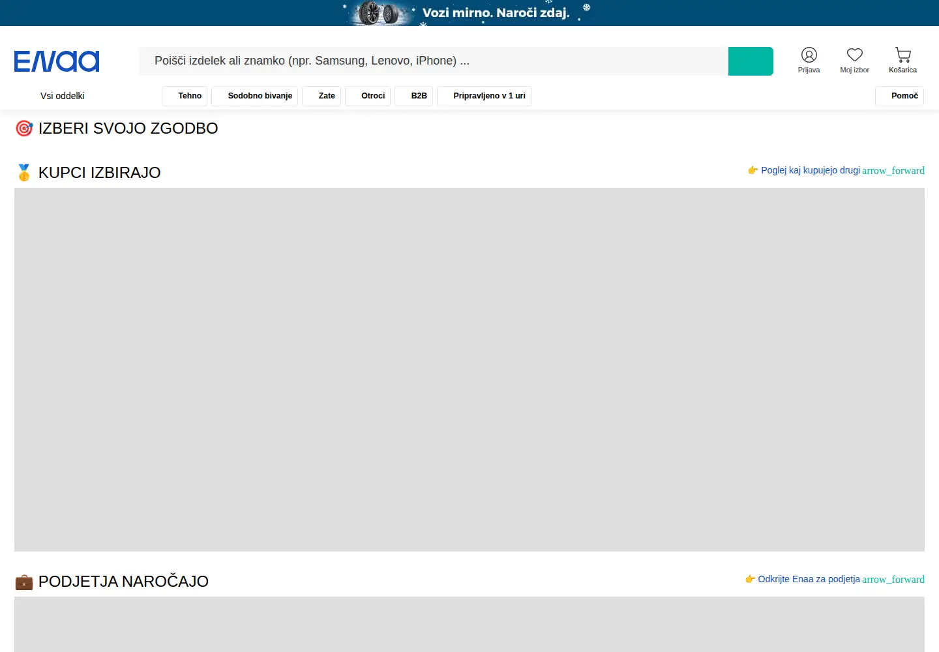Select the Tehno category
The image size is (939, 652).
coord(185,96)
